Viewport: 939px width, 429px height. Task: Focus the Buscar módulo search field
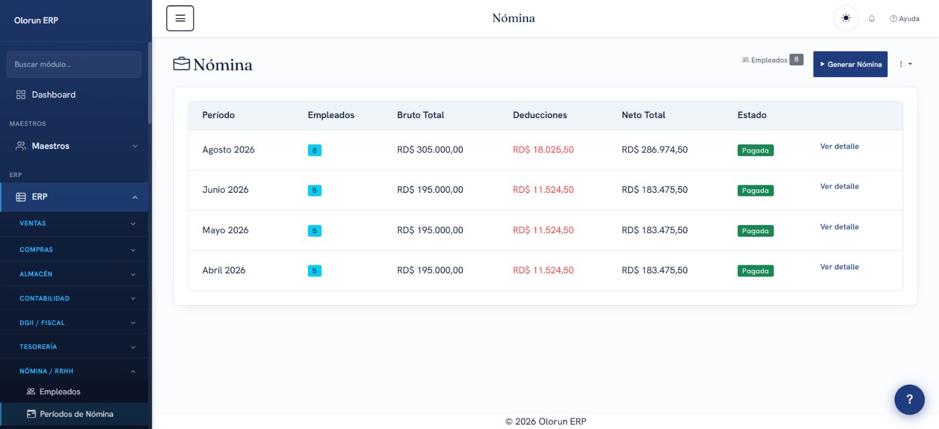(74, 64)
